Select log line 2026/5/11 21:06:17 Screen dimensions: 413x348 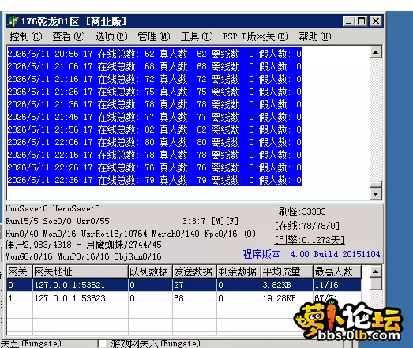[155, 66]
